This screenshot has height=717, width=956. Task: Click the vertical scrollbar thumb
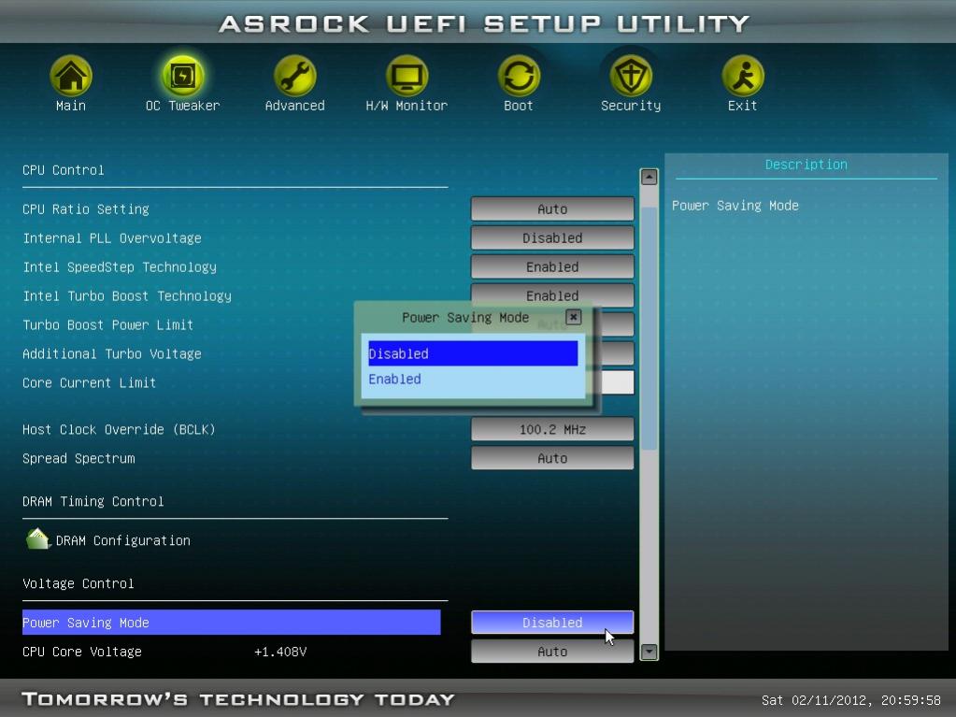(x=649, y=328)
